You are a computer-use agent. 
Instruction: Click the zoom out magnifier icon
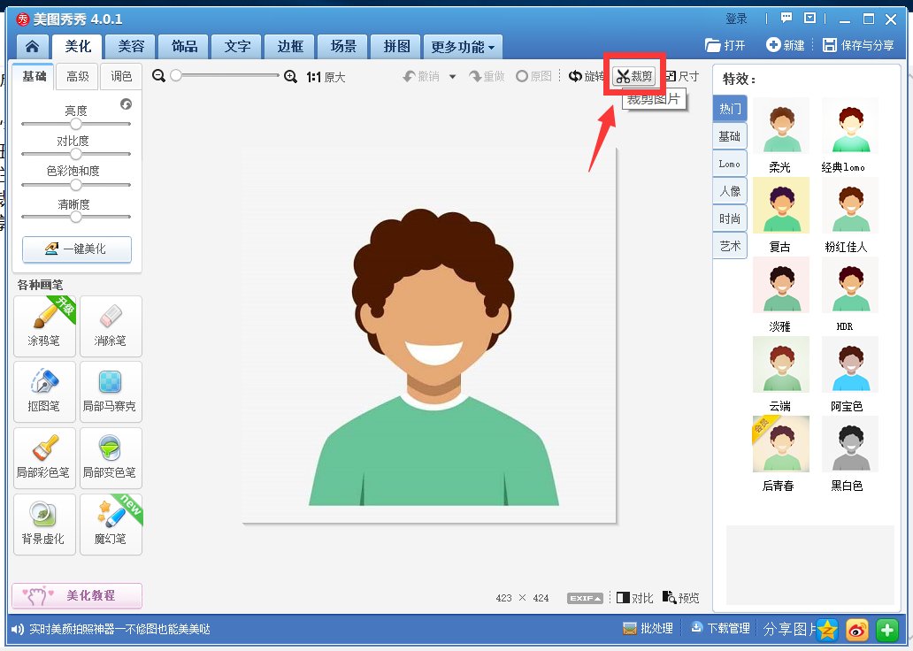click(158, 76)
